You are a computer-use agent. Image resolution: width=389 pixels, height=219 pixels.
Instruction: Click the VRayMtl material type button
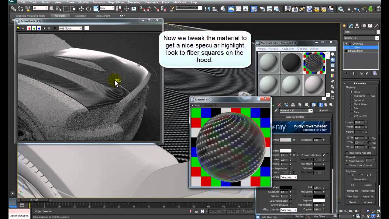pos(323,110)
